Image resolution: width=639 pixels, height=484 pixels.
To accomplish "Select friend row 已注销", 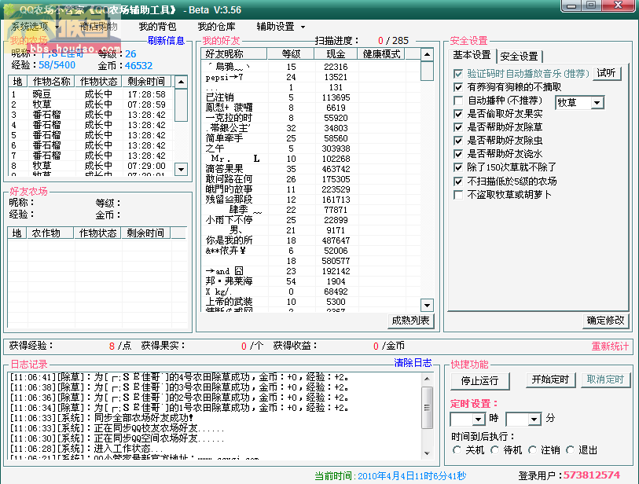I will pyautogui.click(x=310, y=97).
